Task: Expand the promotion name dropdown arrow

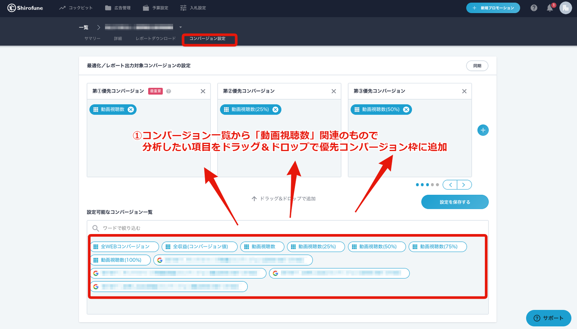Action: tap(181, 27)
